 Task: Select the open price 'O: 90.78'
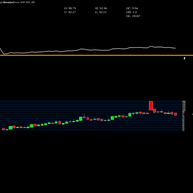pos(70,8)
